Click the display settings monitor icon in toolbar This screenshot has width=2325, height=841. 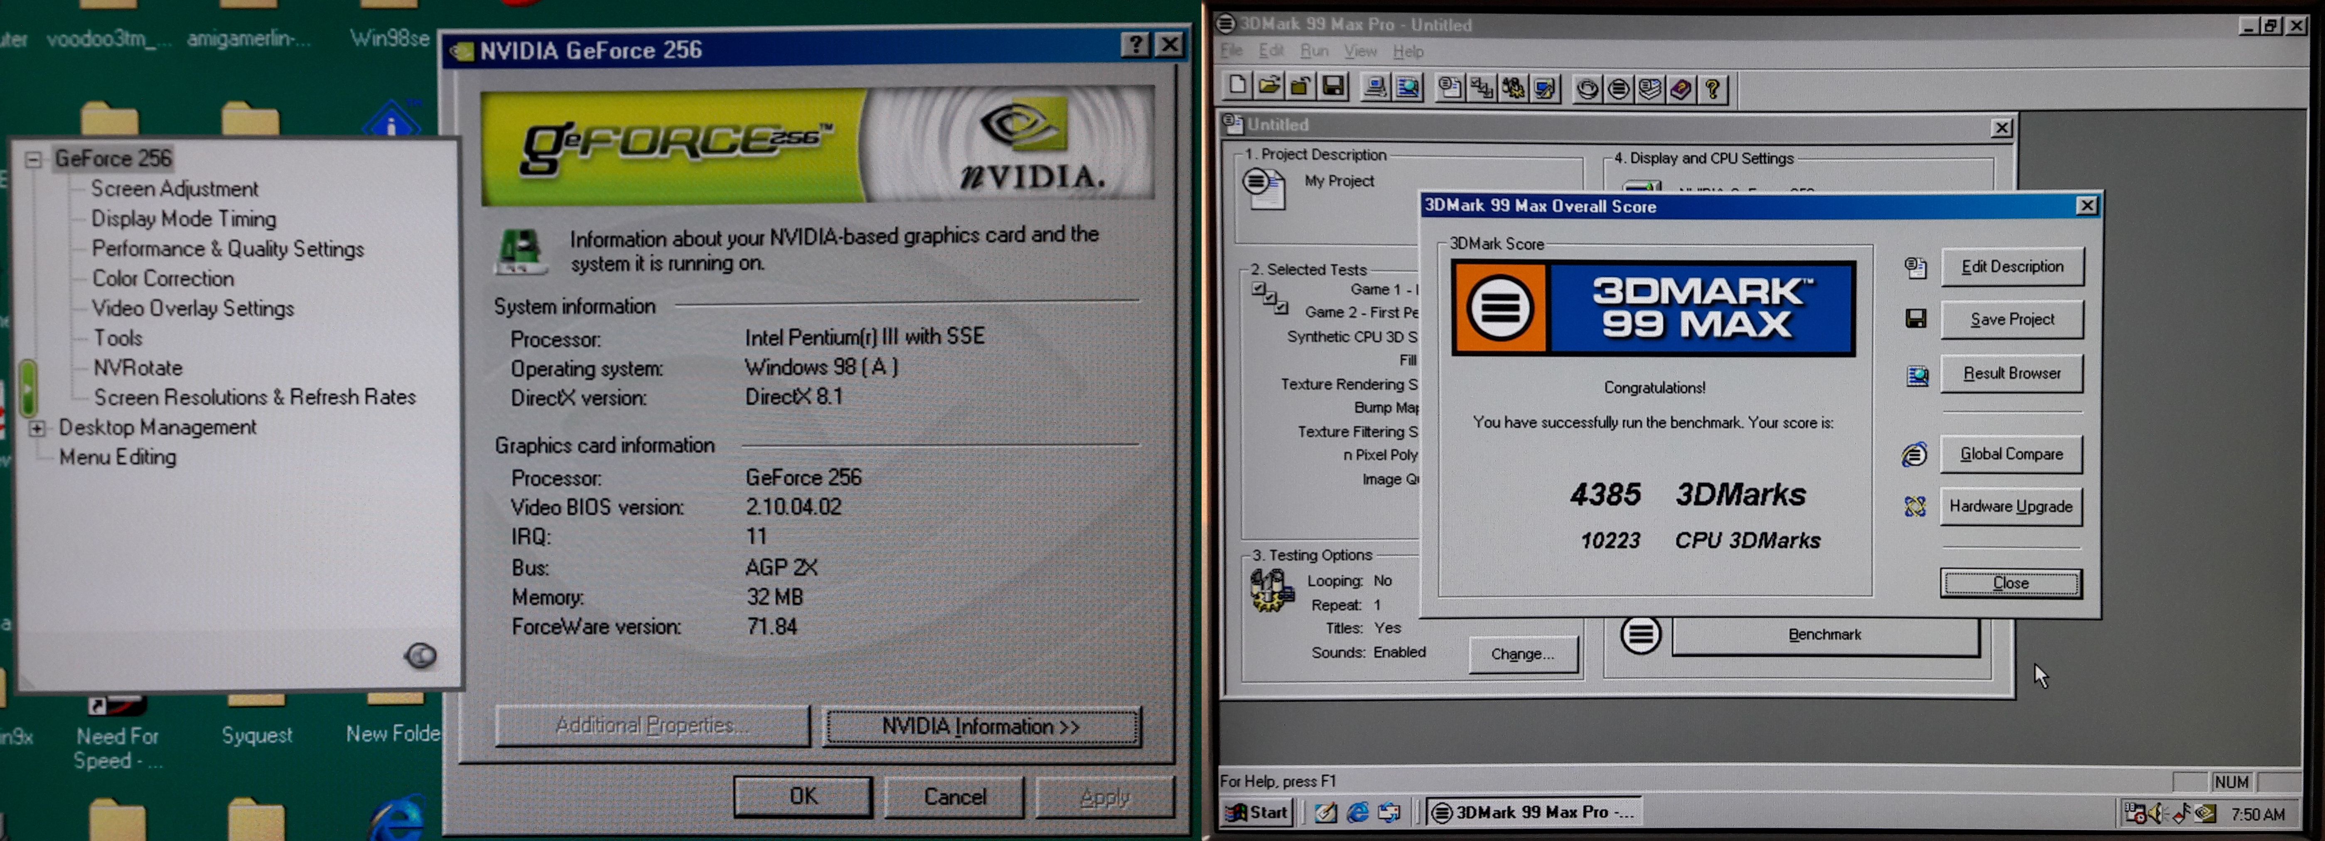click(1544, 88)
